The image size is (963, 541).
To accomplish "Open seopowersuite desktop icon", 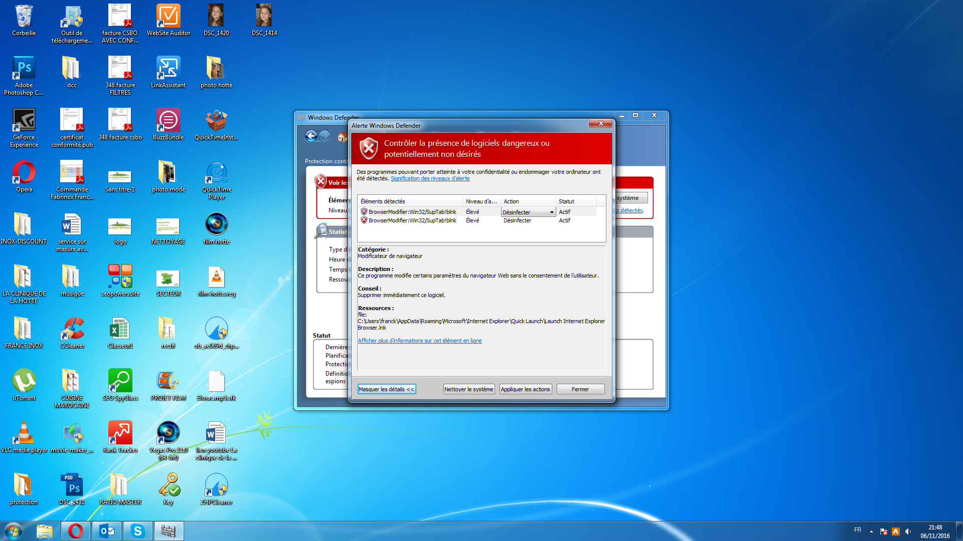I will click(120, 281).
